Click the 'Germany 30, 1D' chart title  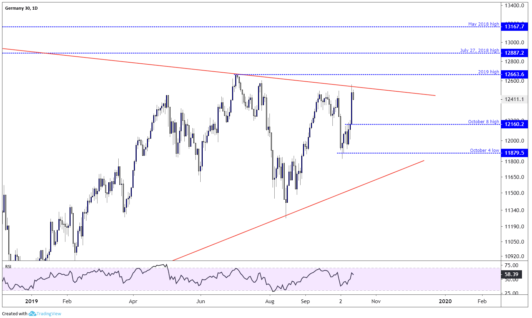pos(21,8)
